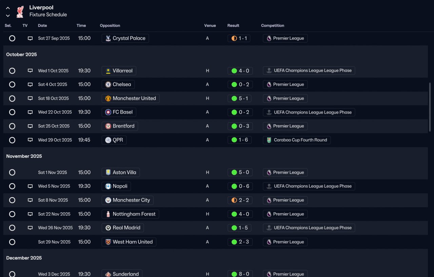Sort fixtures by Opposition column header

point(110,26)
